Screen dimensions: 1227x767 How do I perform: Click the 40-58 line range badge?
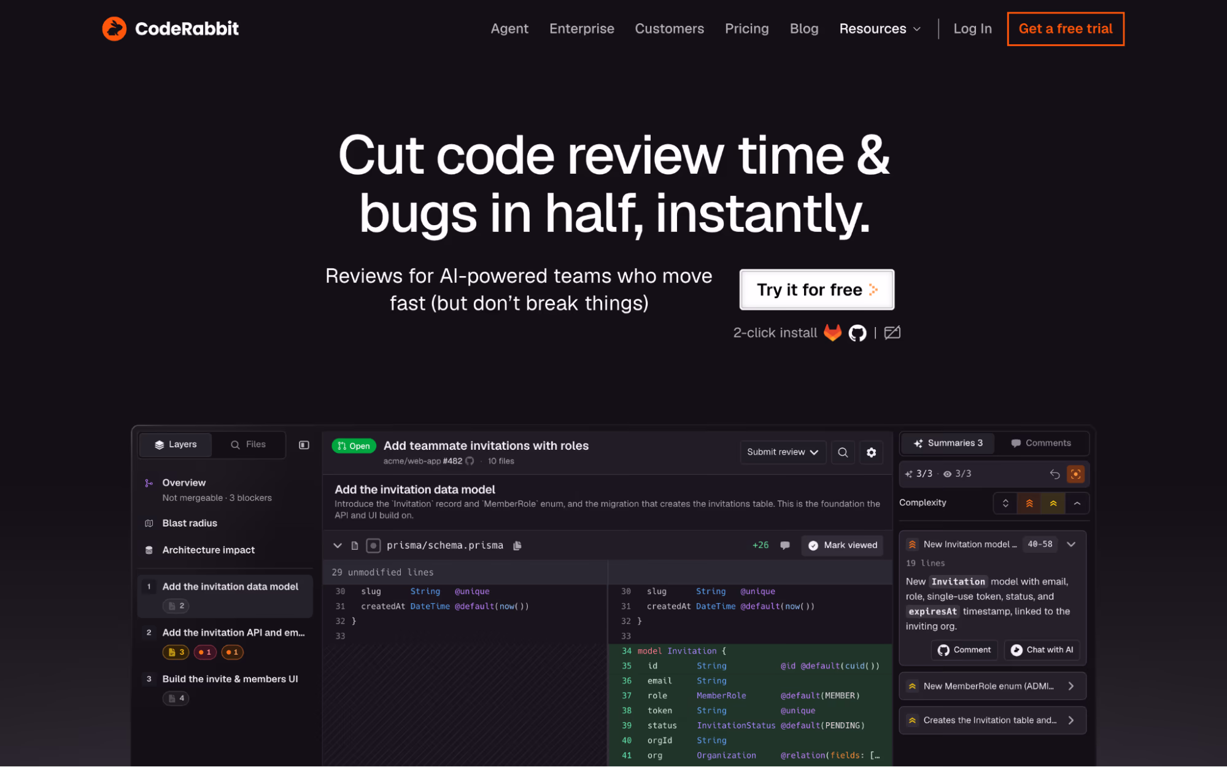tap(1040, 544)
